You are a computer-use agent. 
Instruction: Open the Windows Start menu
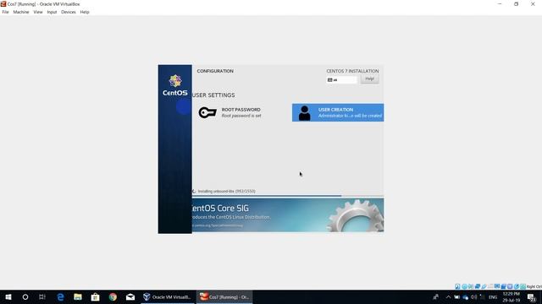[x=8, y=296]
